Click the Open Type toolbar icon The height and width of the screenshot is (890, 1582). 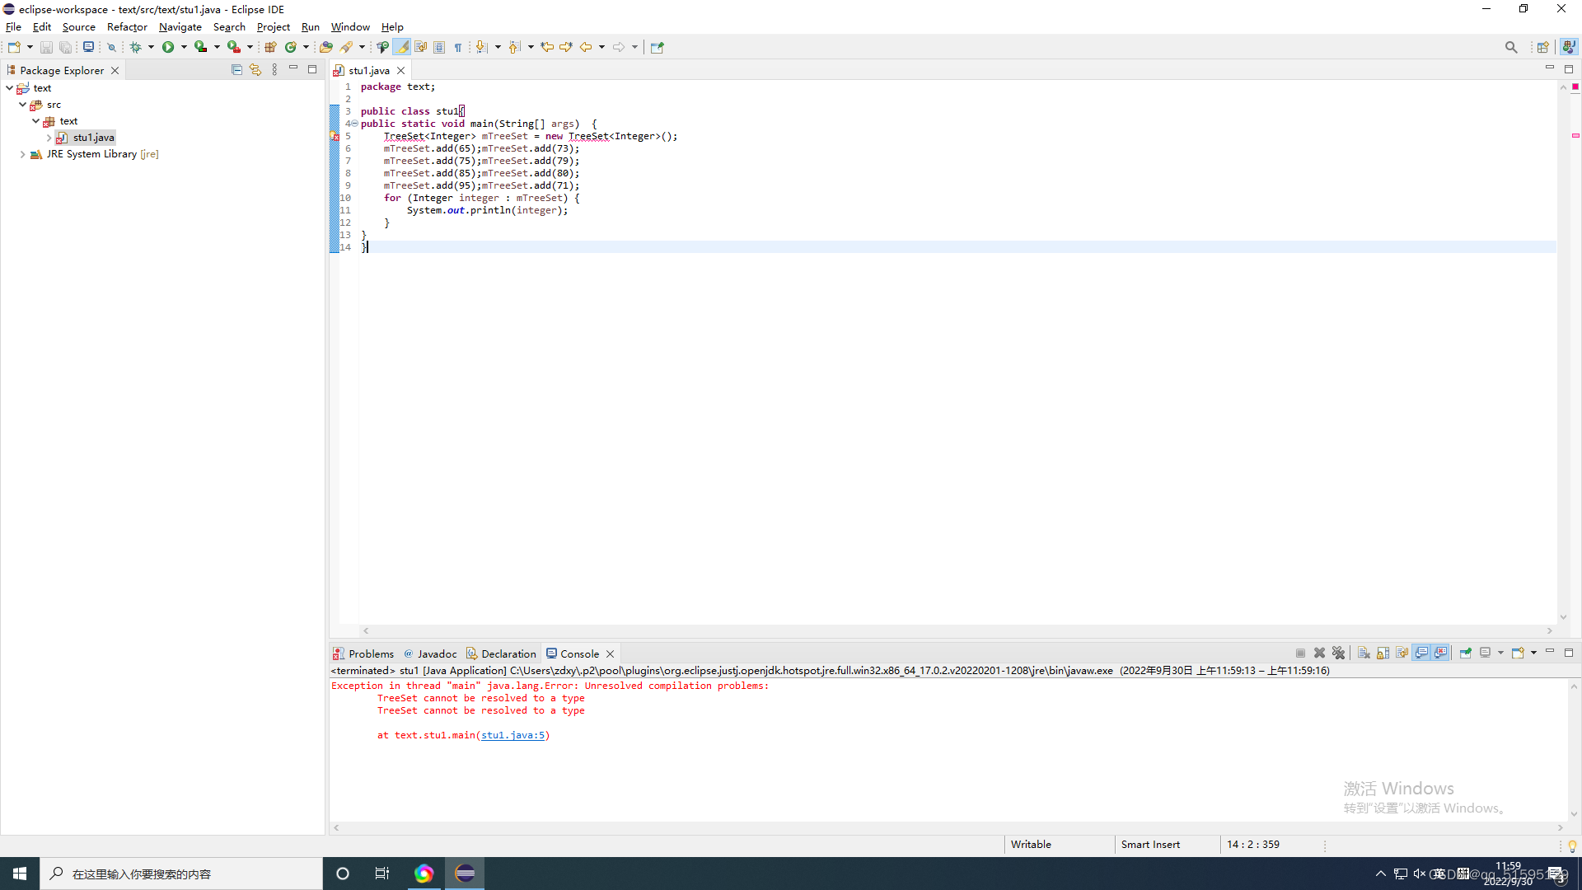(326, 47)
